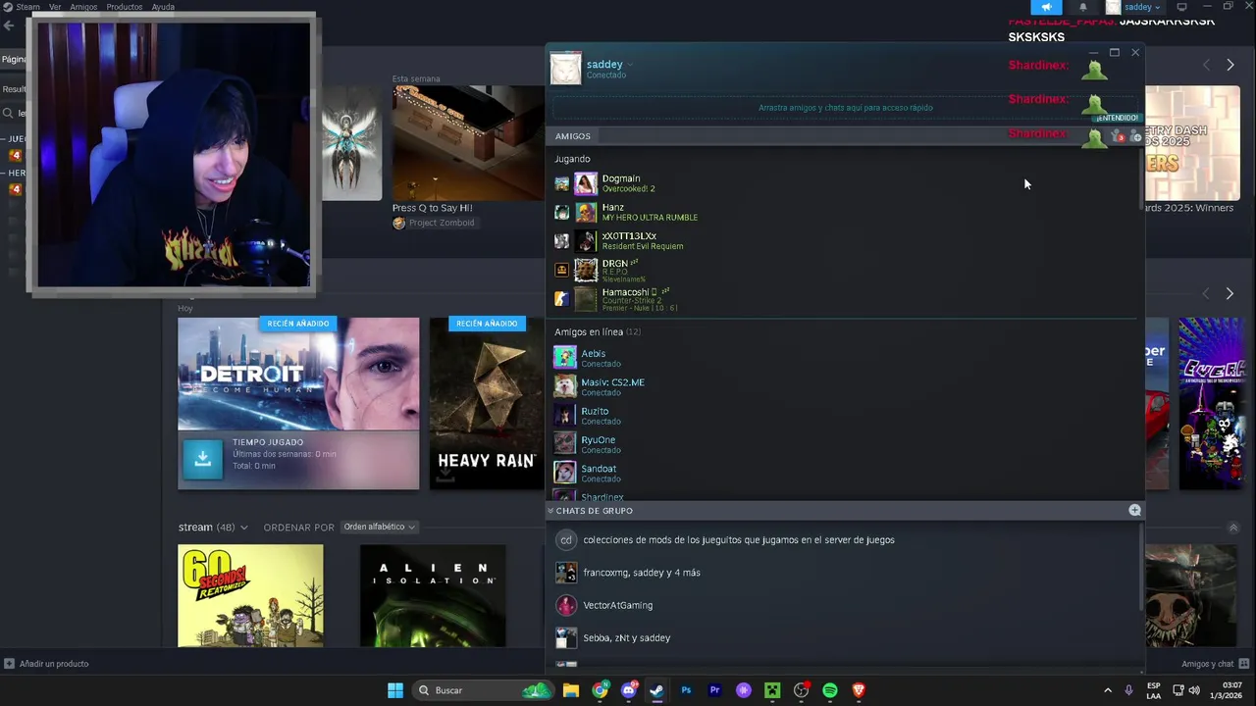The image size is (1256, 706).
Task: Collapse the Amigos en línea group
Action: 598,332
